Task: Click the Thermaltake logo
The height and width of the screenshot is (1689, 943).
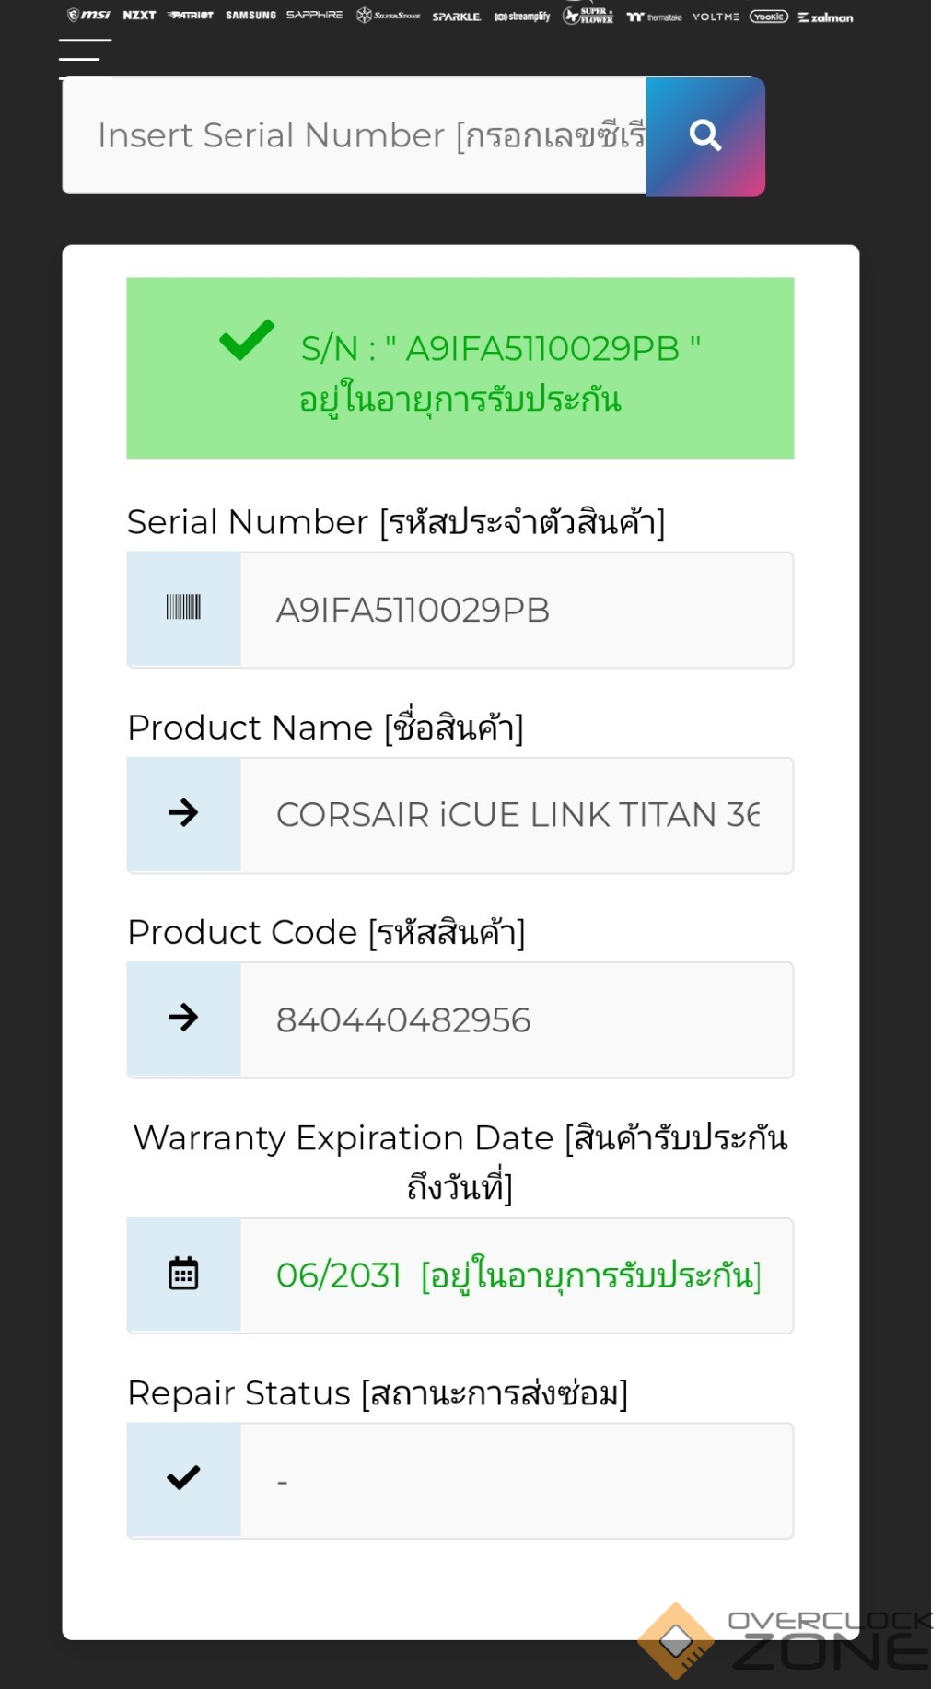Action: (654, 17)
